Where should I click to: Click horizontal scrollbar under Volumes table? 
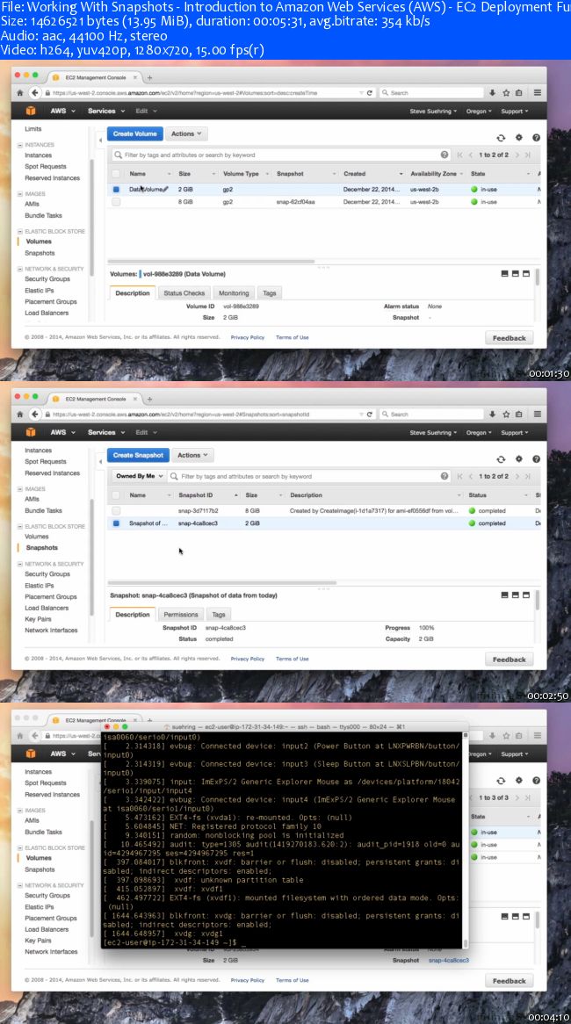(x=212, y=261)
